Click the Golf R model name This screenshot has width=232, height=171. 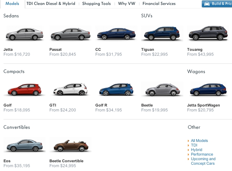pyautogui.click(x=101, y=105)
